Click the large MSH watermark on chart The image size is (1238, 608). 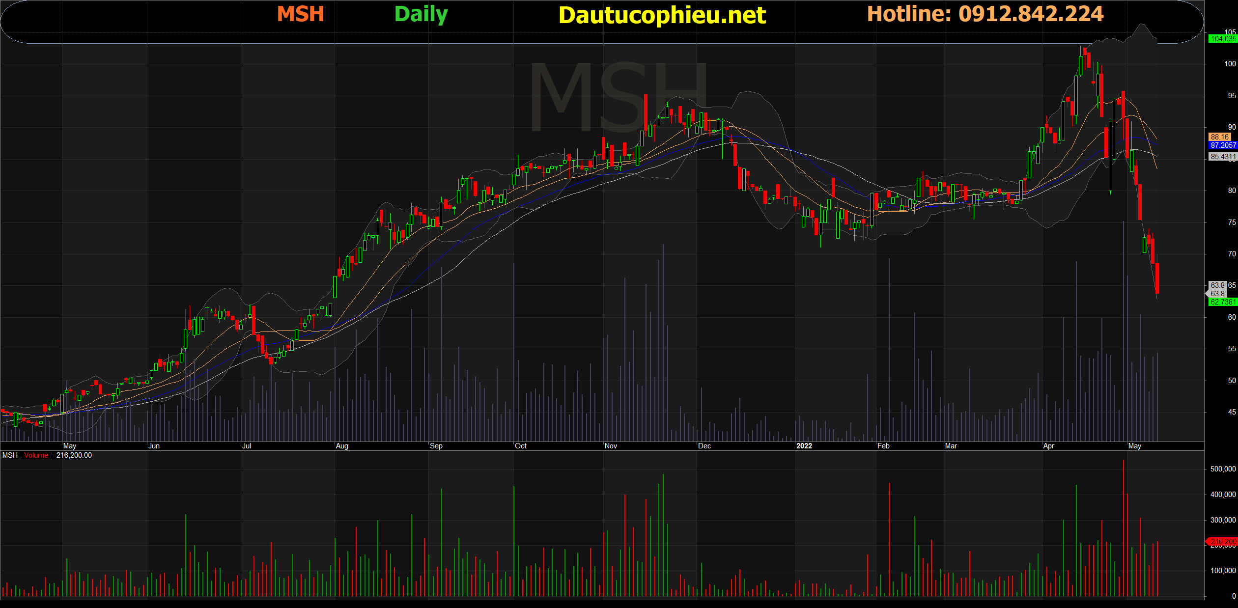pyautogui.click(x=618, y=97)
